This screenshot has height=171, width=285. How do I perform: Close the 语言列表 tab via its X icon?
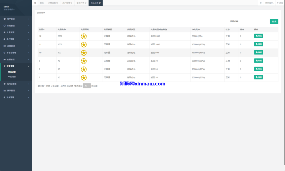point(86,3)
